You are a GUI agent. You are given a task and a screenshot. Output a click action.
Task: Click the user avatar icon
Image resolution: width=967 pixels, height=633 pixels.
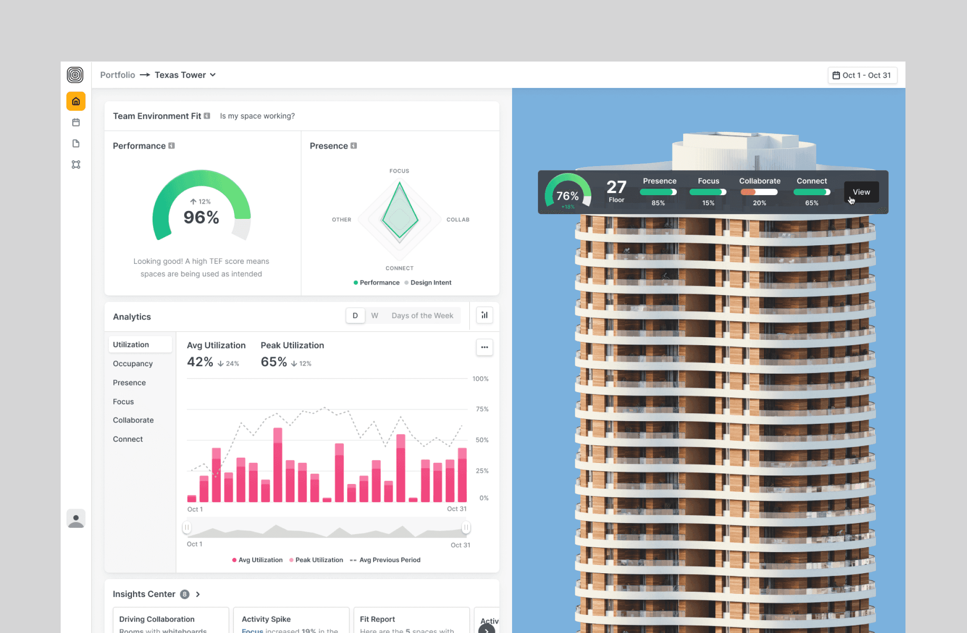point(76,519)
